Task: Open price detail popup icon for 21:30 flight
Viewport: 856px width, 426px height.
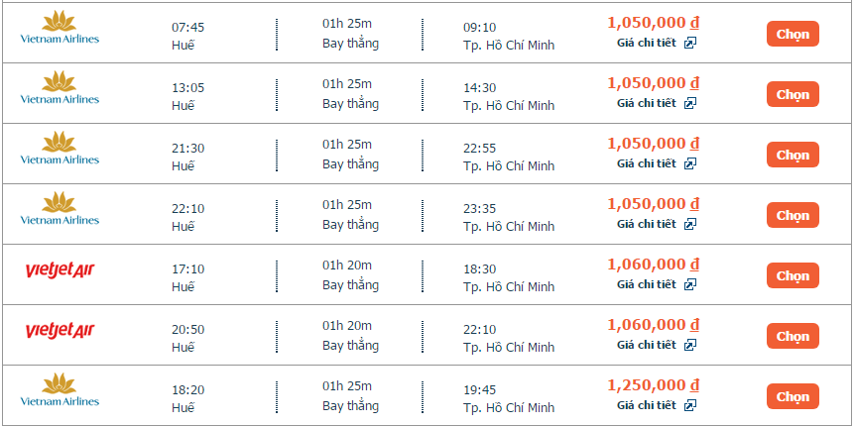Action: tap(690, 164)
